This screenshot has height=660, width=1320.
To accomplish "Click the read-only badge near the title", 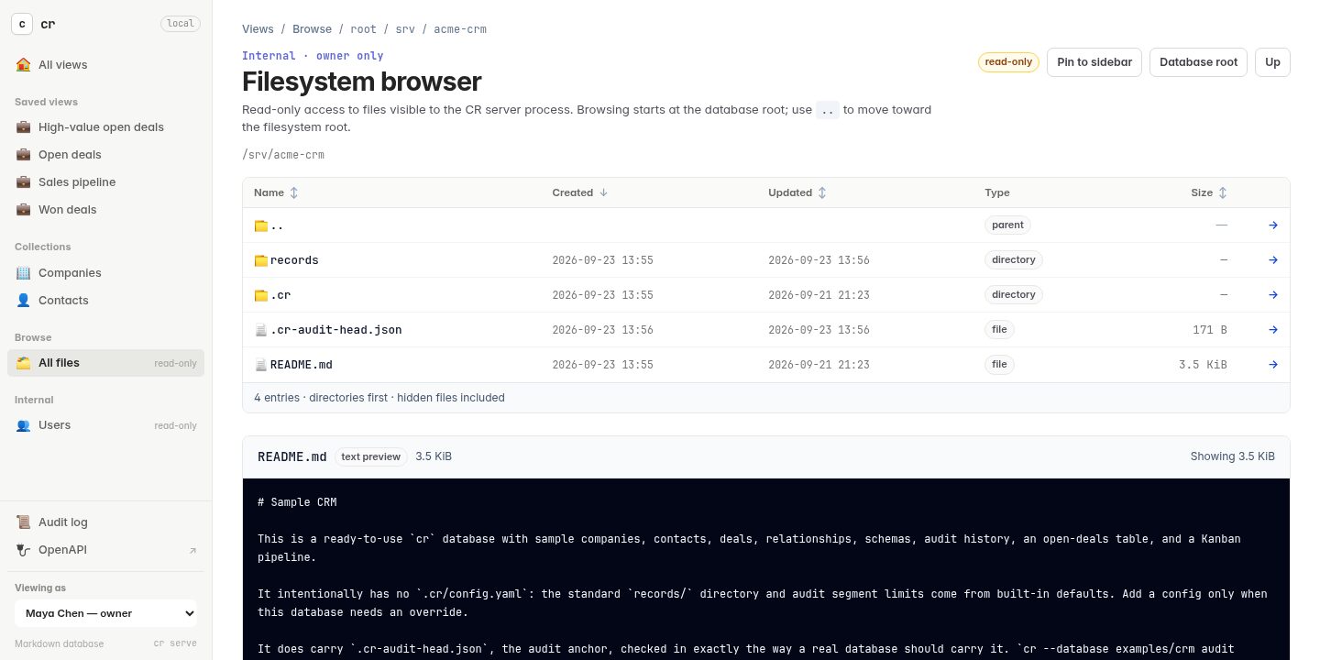I will (x=1008, y=62).
